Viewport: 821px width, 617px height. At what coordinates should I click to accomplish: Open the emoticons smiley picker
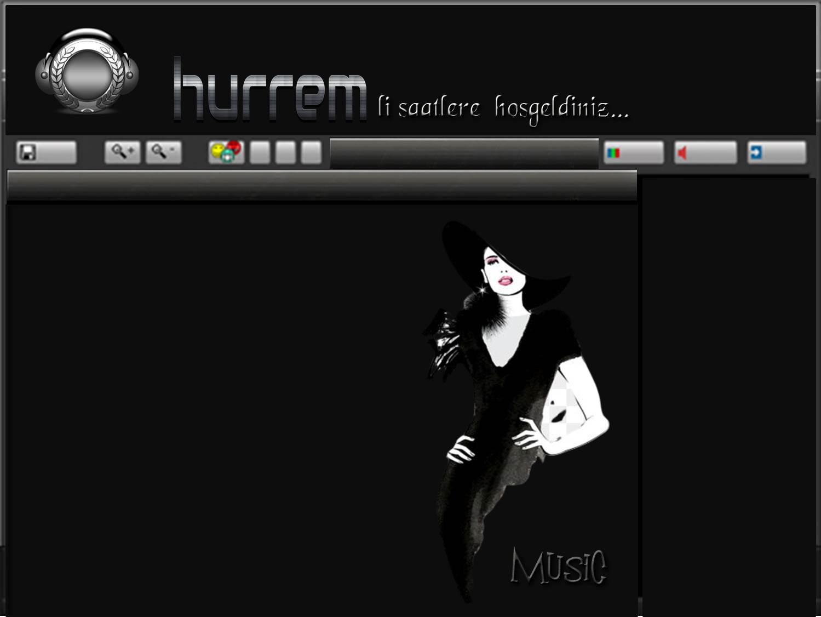tap(226, 152)
